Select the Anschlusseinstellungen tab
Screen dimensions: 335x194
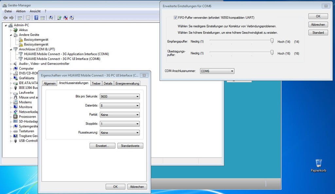74,83
